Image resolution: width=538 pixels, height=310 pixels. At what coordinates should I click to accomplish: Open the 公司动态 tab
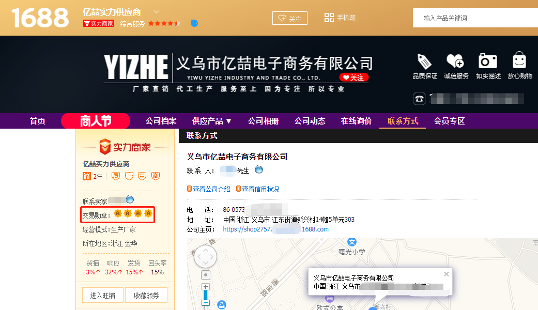point(310,121)
